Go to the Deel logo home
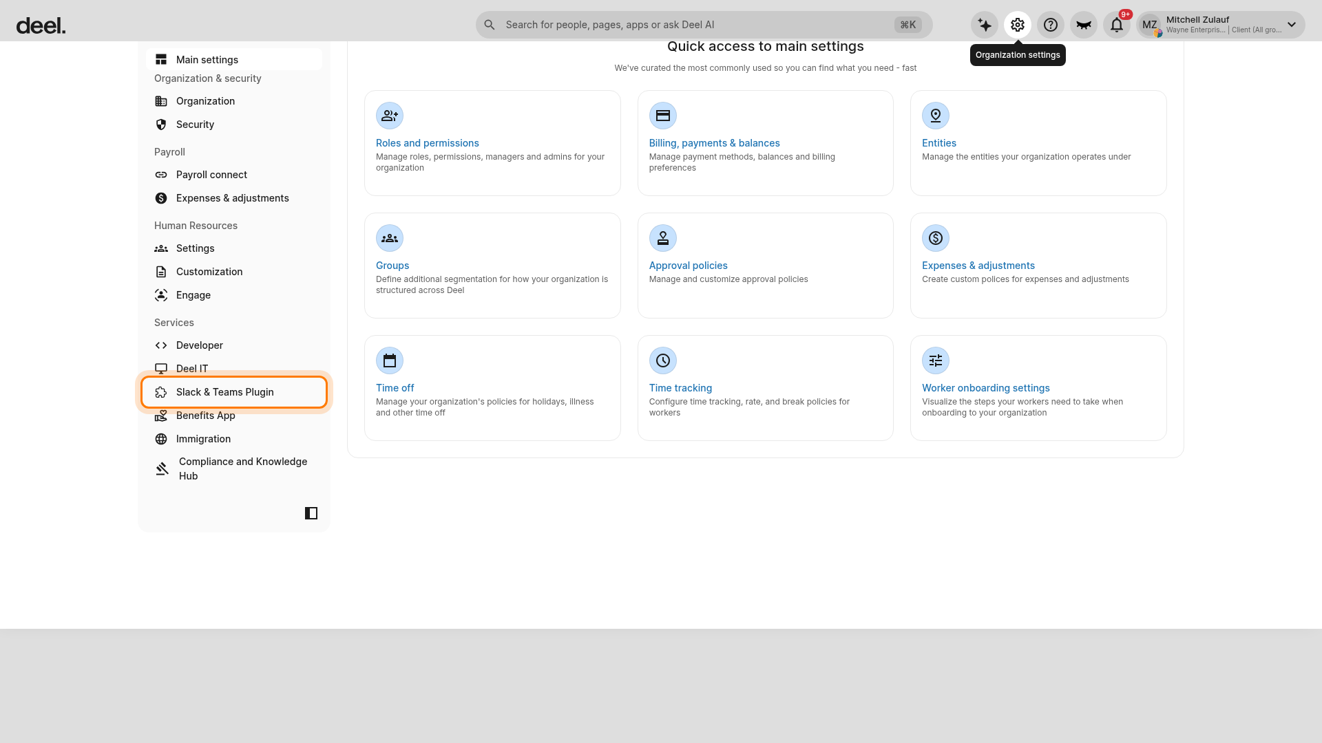Screen dimensions: 1322x743 click(x=41, y=26)
